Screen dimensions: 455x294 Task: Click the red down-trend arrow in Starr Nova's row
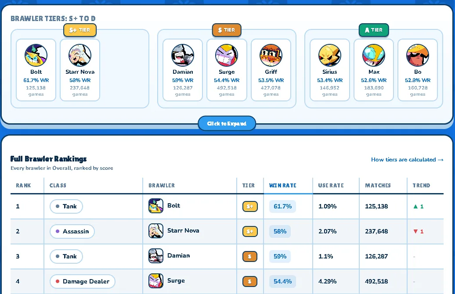point(415,231)
